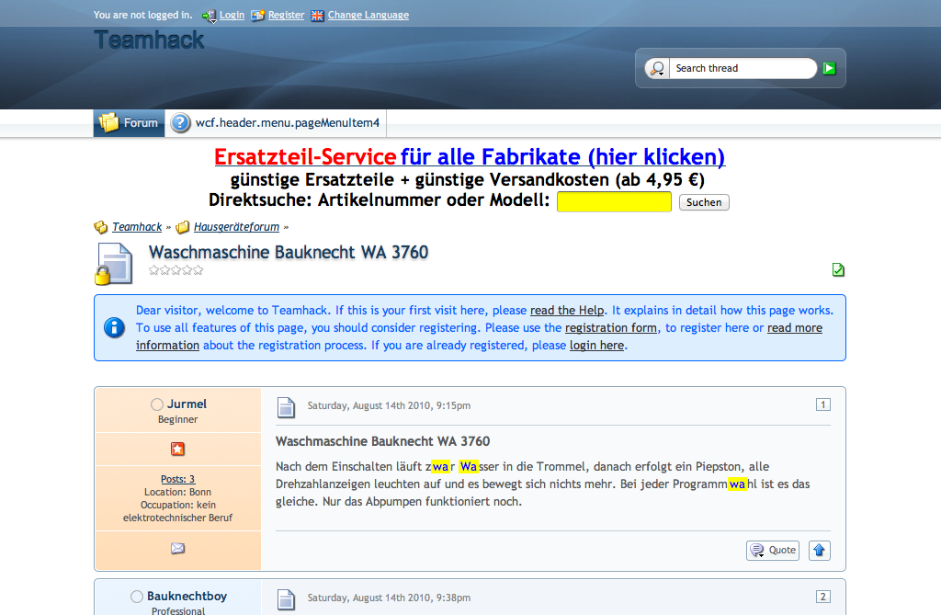Screen dimensions: 941x615
Task: Click the read more information link
Action: pyautogui.click(x=795, y=328)
